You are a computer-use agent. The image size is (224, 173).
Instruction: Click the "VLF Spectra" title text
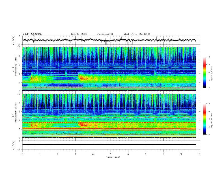[32, 34]
